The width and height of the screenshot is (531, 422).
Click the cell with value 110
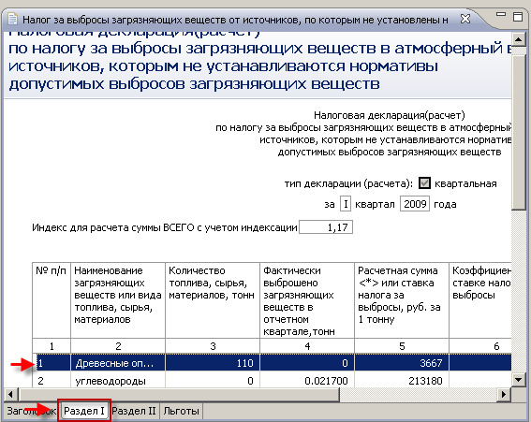[x=213, y=363]
